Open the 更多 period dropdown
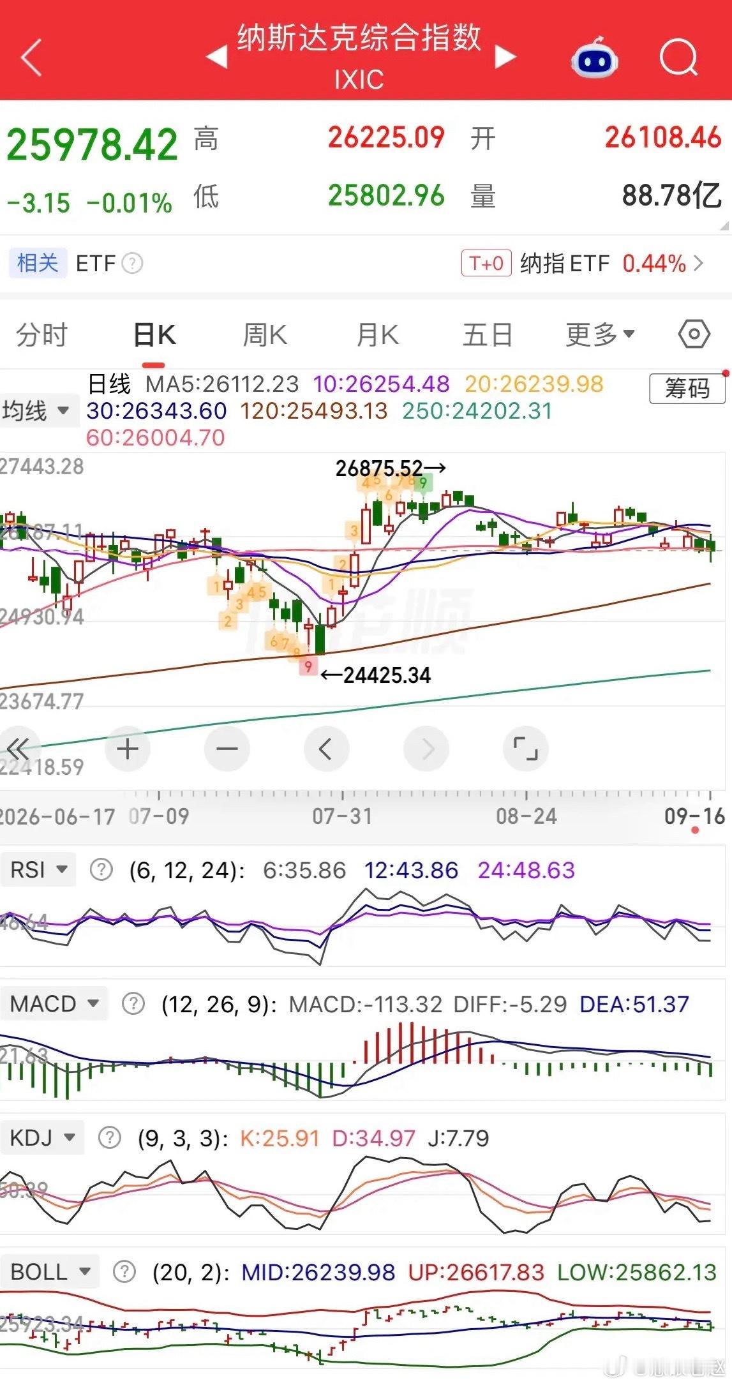732x1385 pixels. coord(600,334)
